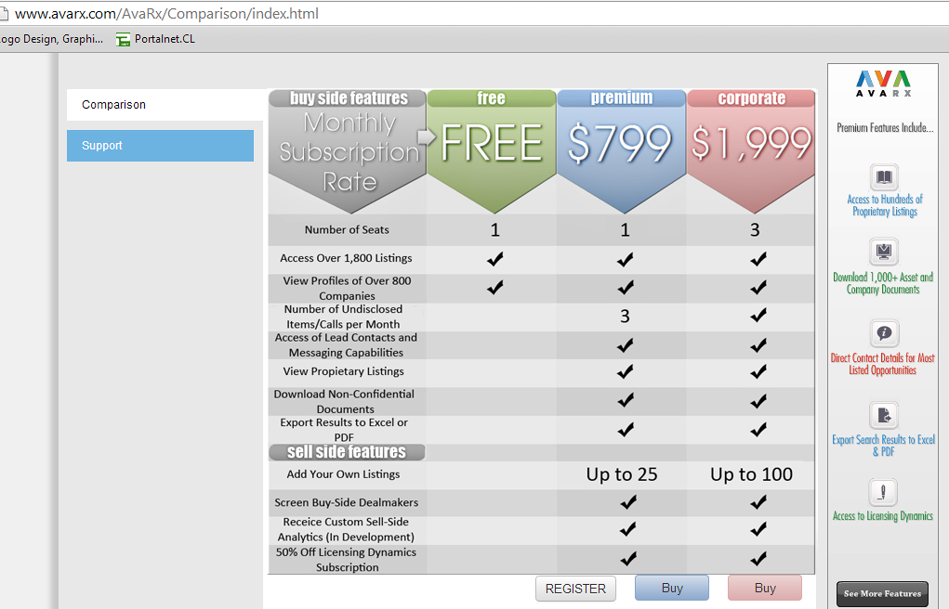Viewport: 949px width, 609px height.
Task: Click 'Export Results to Excel or PDF' label
Action: [x=344, y=430]
